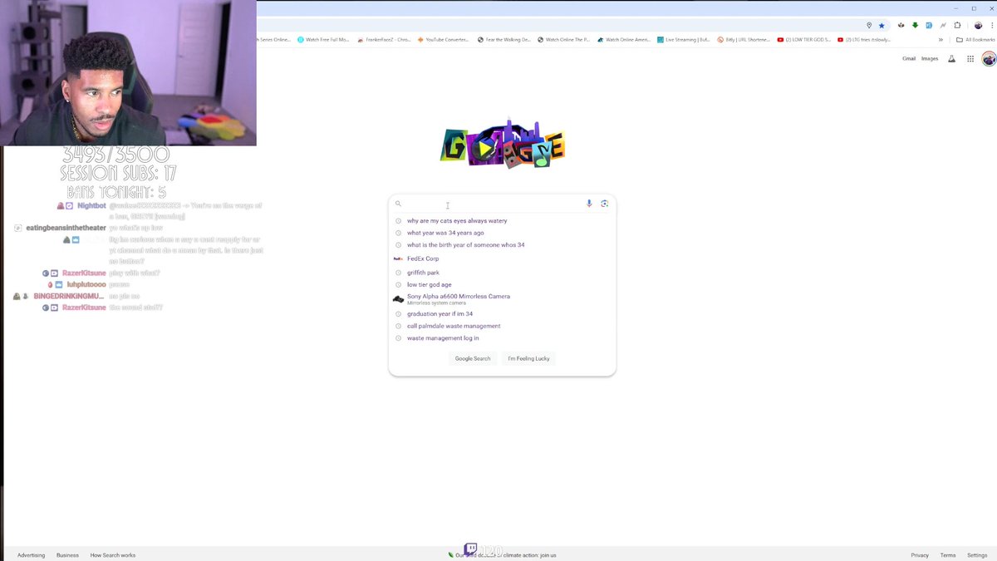Open the Watch Online The P... bookmark
997x561 pixels.
pos(564,39)
